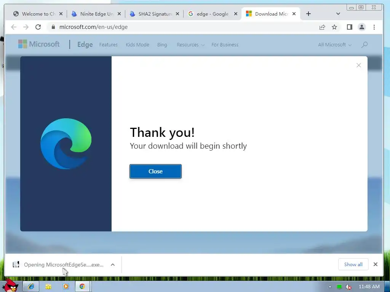
Task: Click the Microsoft logo
Action: click(x=39, y=44)
